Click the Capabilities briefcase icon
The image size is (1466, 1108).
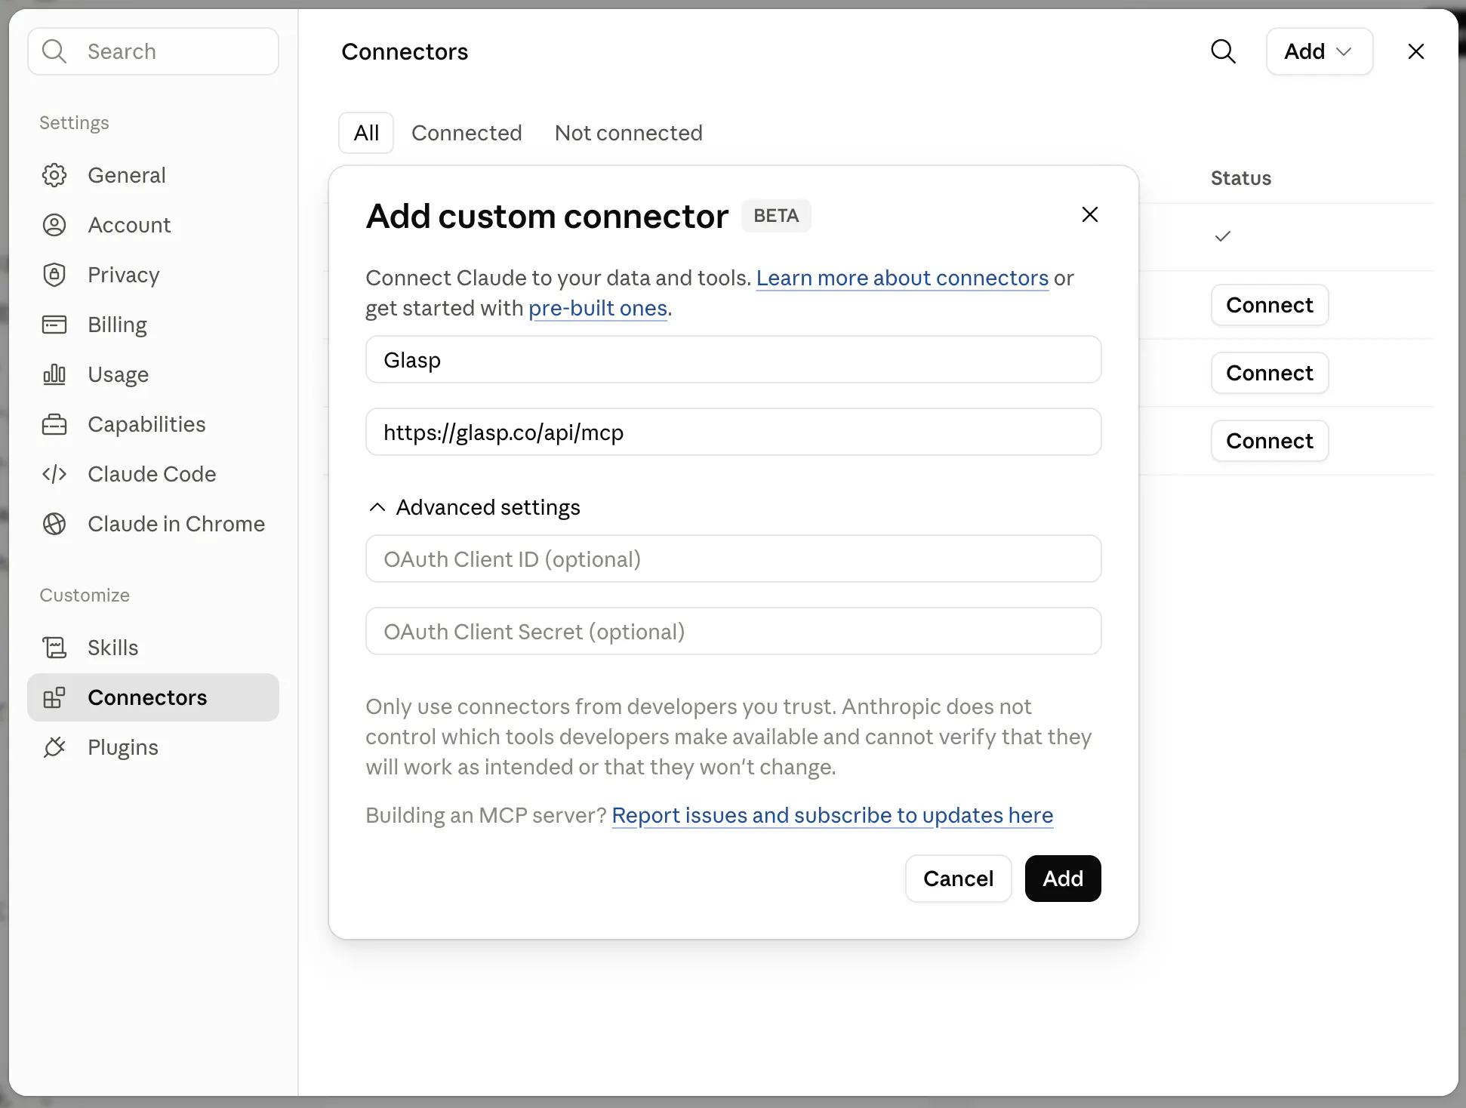click(54, 424)
